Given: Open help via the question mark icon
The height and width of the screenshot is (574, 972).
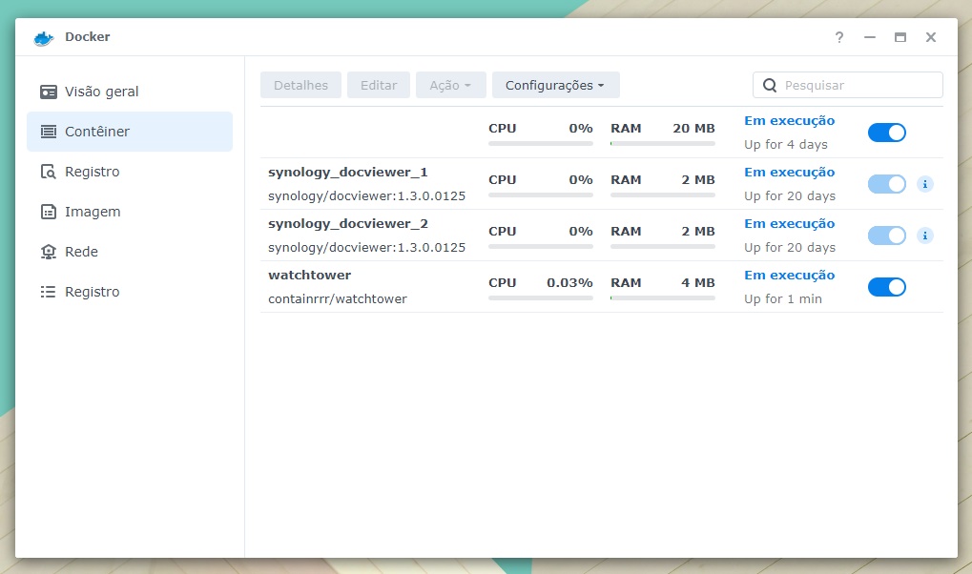Looking at the screenshot, I should 839,37.
